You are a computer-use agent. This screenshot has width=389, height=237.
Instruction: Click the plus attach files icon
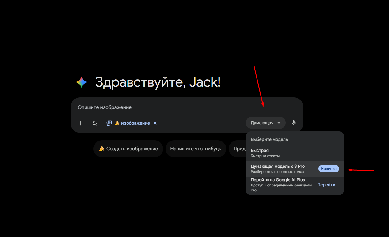coord(80,123)
